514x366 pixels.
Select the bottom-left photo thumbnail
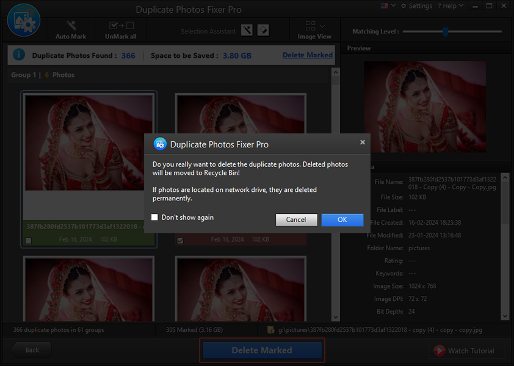coord(89,289)
